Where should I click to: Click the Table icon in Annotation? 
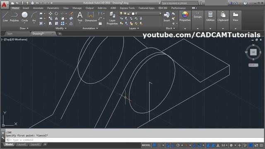(100, 24)
